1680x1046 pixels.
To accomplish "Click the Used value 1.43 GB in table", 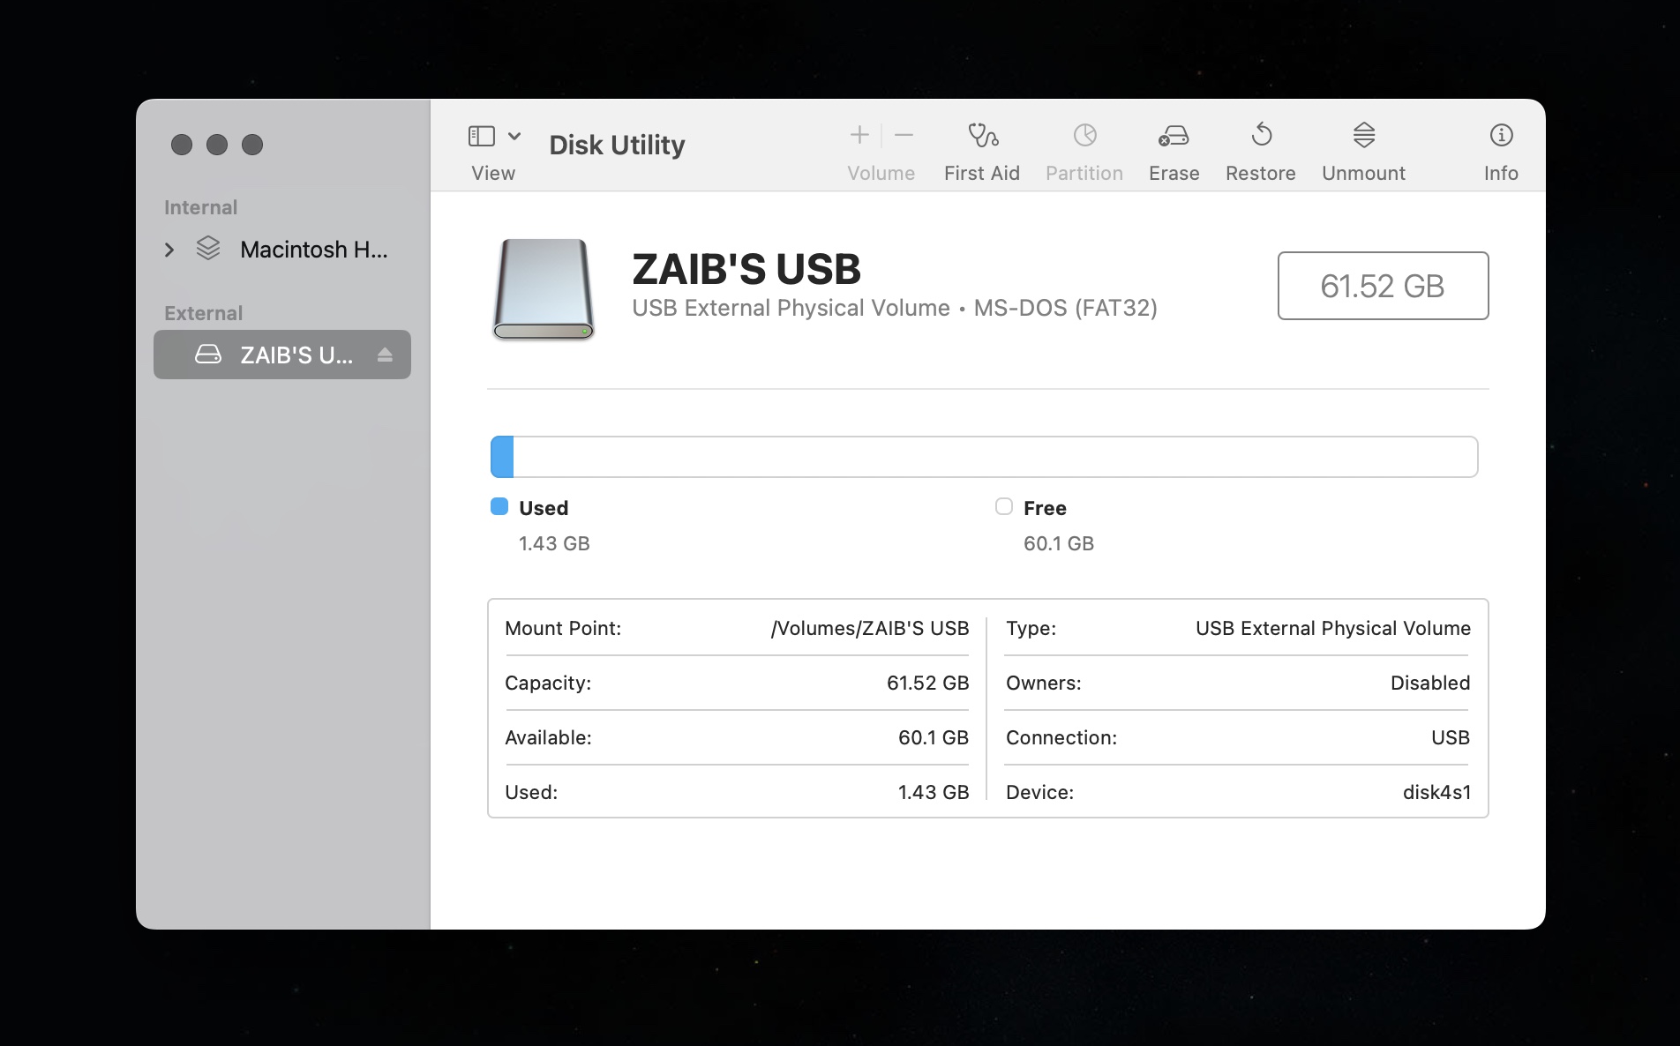I will (934, 792).
